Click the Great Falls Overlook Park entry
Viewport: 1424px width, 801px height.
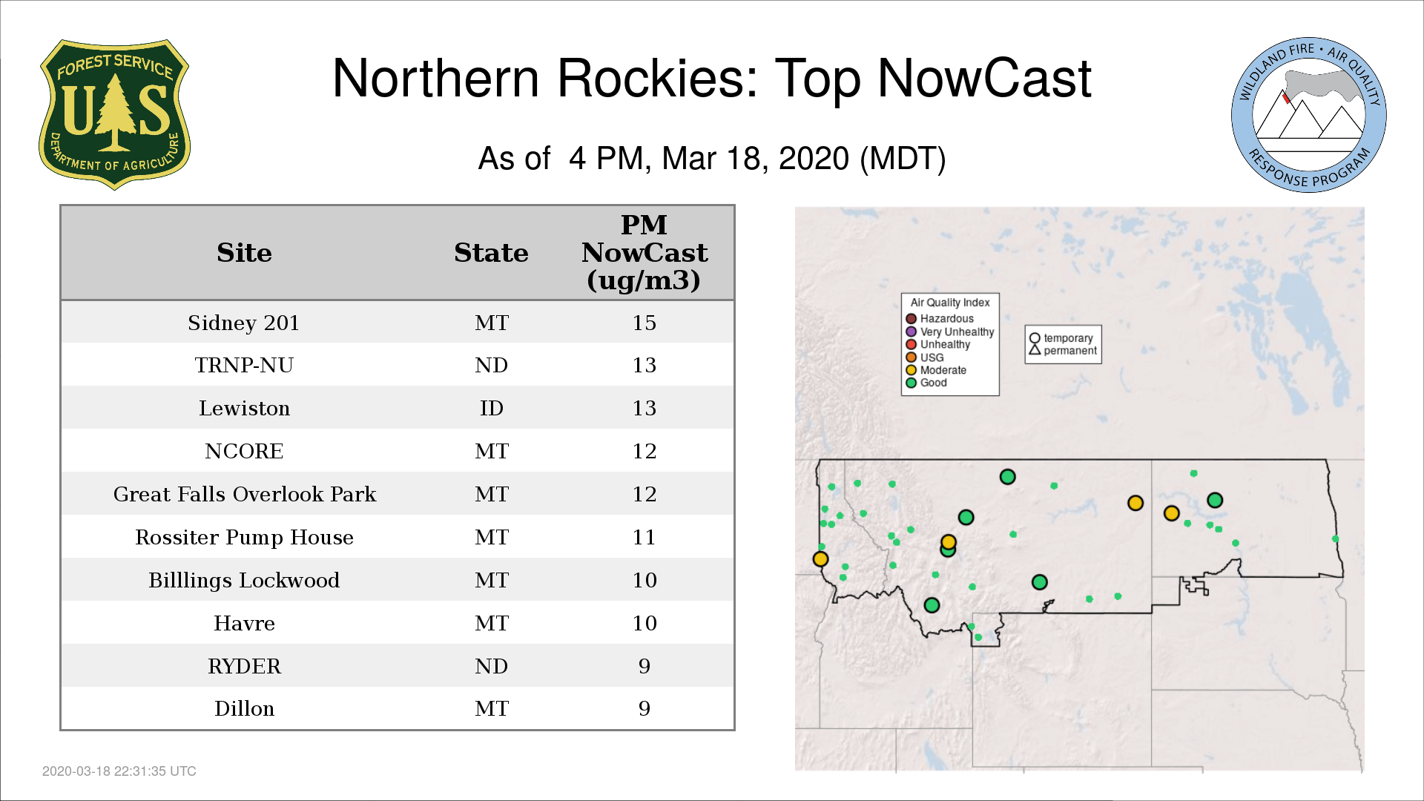(x=244, y=494)
